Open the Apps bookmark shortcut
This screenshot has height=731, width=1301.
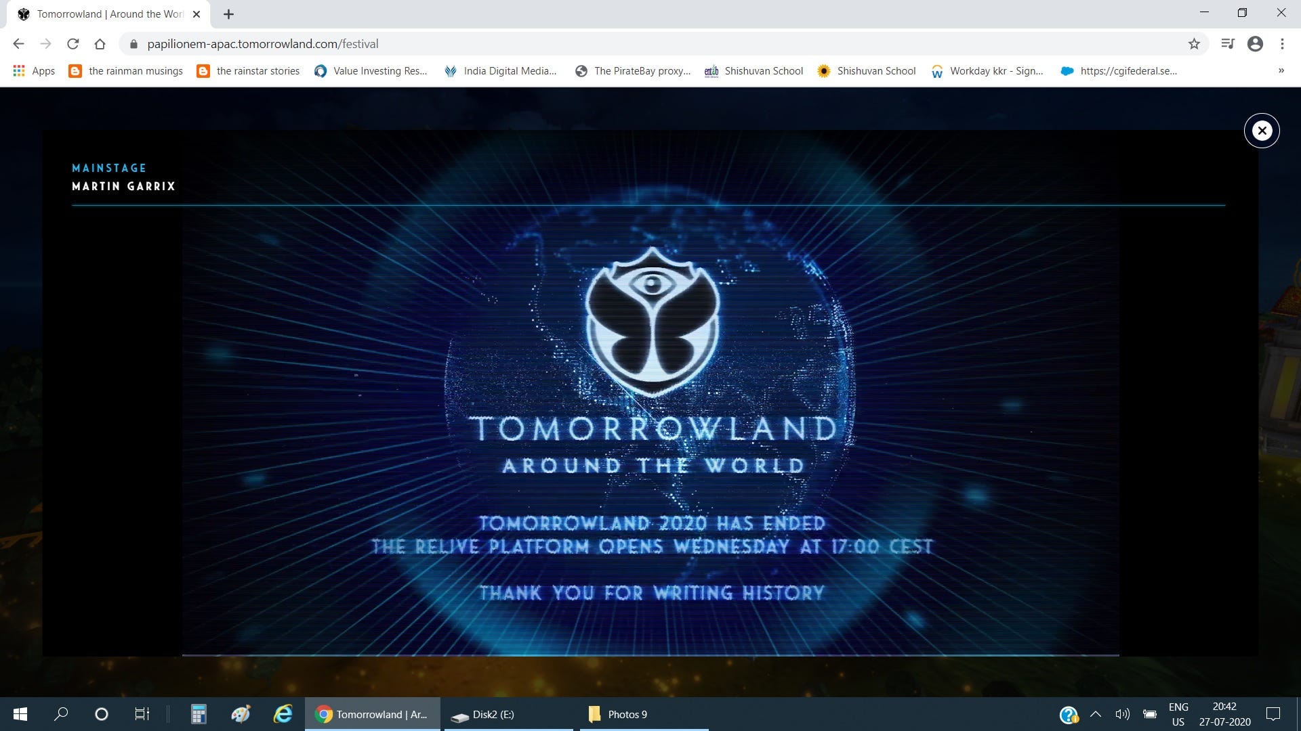click(34, 71)
